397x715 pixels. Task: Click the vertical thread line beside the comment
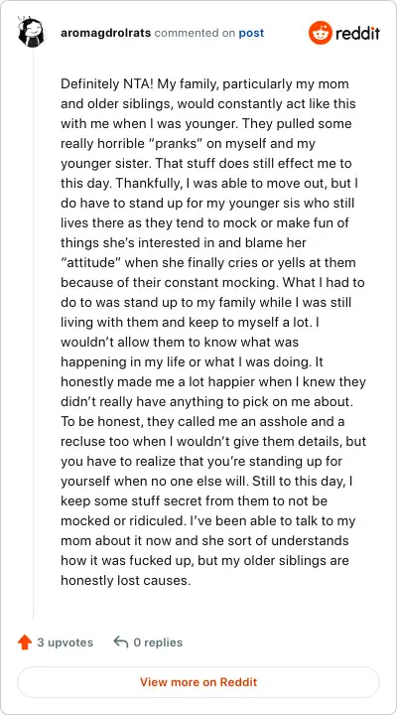(33, 333)
